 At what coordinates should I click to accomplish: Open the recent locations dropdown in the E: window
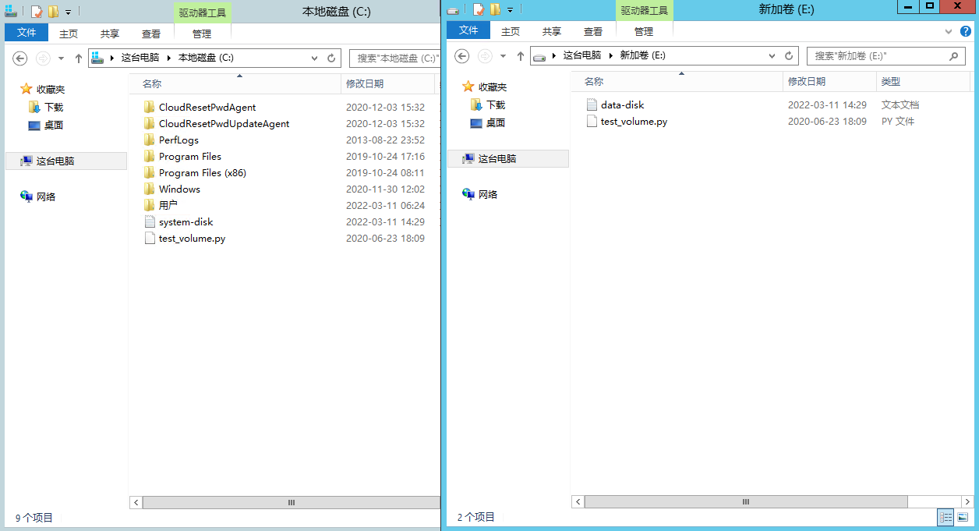coord(503,56)
